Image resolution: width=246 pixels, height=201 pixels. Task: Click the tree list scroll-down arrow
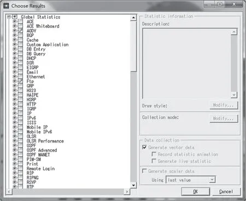(x=133, y=185)
